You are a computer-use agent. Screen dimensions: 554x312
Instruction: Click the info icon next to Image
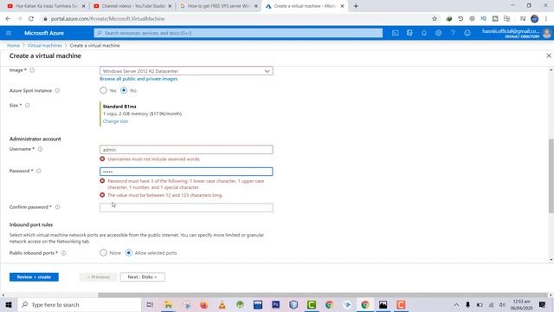pos(32,70)
